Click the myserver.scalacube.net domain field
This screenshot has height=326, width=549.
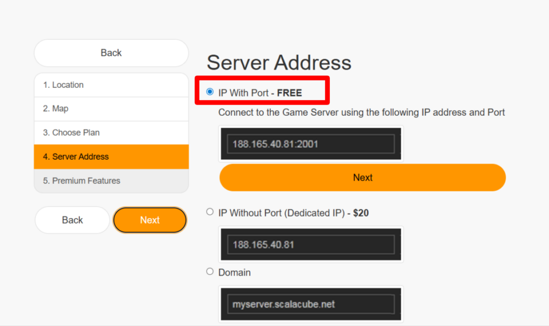point(310,304)
